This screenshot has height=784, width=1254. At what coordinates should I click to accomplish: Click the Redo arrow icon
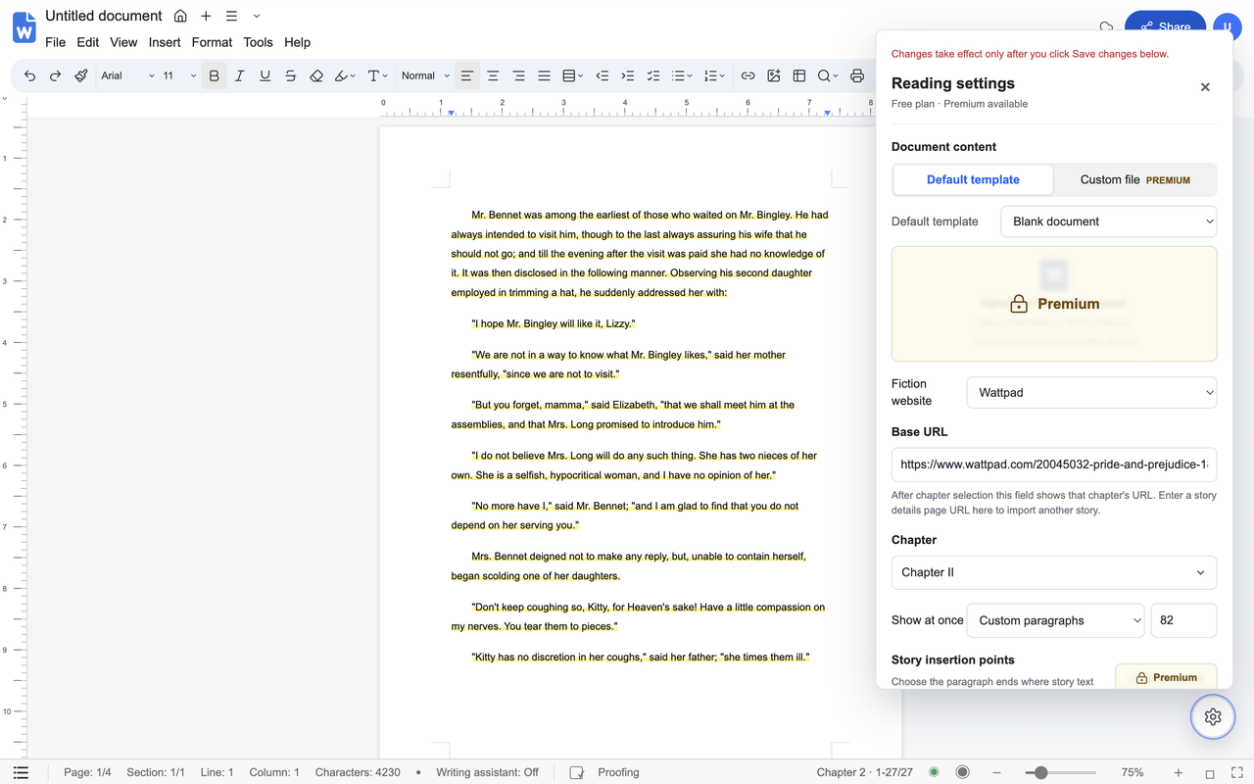coord(55,75)
